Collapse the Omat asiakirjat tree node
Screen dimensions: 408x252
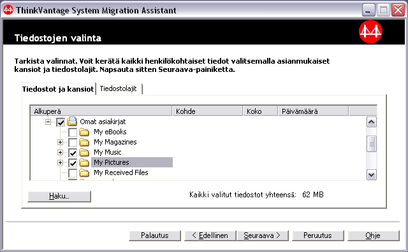coord(48,122)
